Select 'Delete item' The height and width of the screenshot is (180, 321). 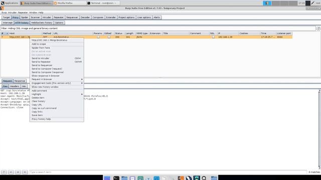pyautogui.click(x=57, y=97)
